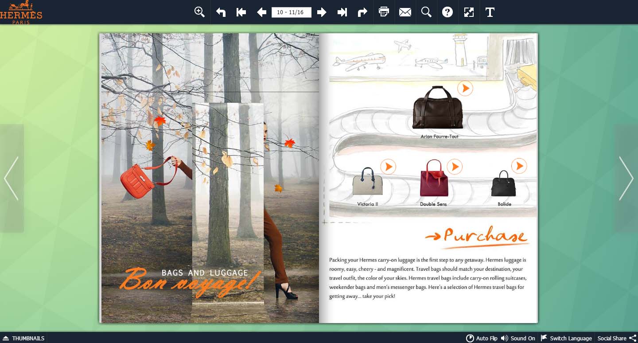Click the orange Purchase link
638x343 pixels.
[477, 237]
